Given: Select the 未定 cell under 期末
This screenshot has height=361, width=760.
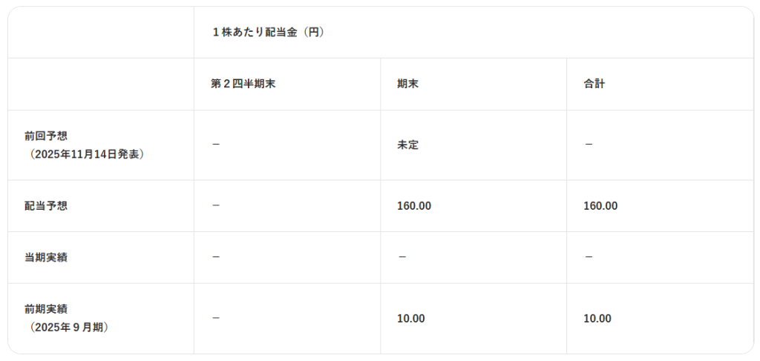Looking at the screenshot, I should coord(407,145).
